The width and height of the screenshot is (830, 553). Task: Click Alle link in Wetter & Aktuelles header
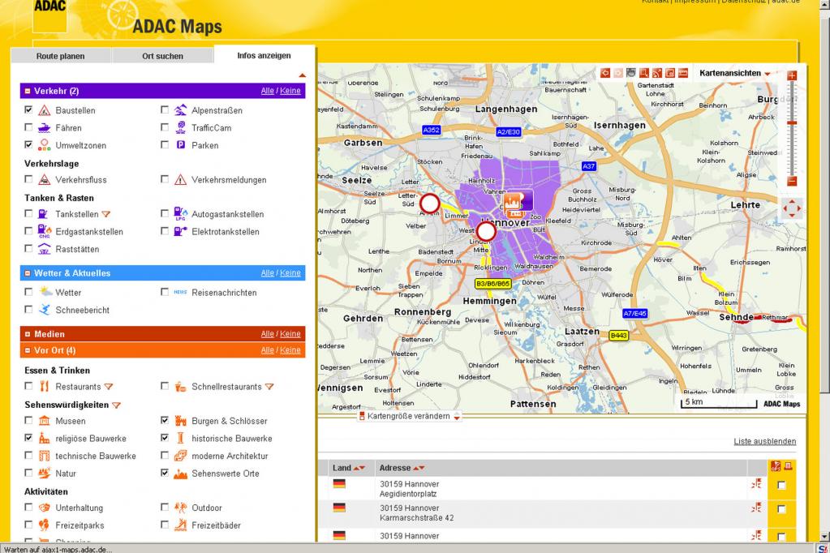point(267,273)
